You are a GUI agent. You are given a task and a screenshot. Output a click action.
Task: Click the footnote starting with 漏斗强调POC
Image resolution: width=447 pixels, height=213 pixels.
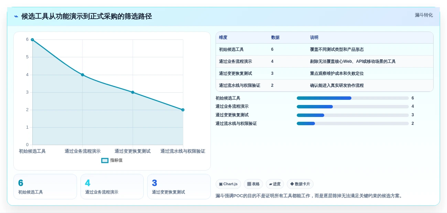[310, 196]
